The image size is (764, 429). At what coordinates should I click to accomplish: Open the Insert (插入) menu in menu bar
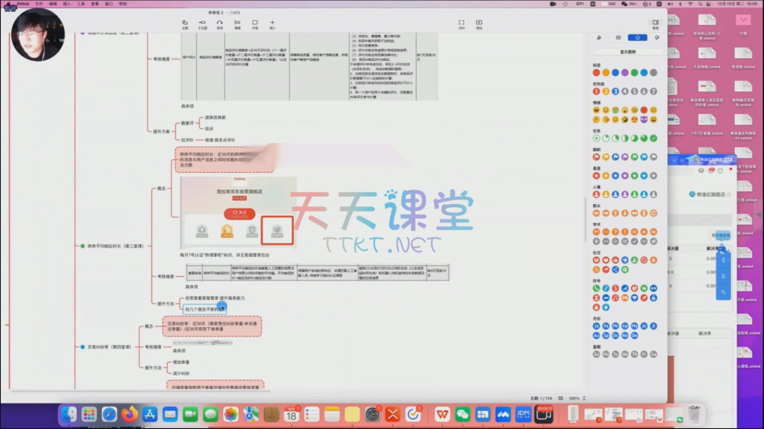click(68, 4)
